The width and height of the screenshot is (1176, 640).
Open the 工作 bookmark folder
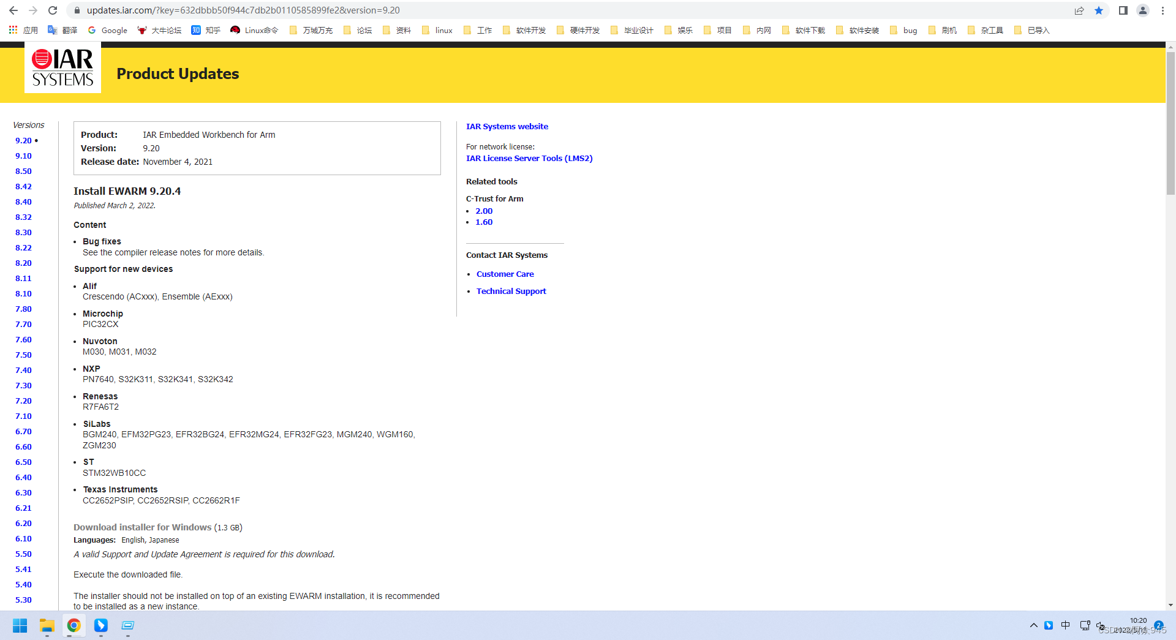[x=478, y=30]
